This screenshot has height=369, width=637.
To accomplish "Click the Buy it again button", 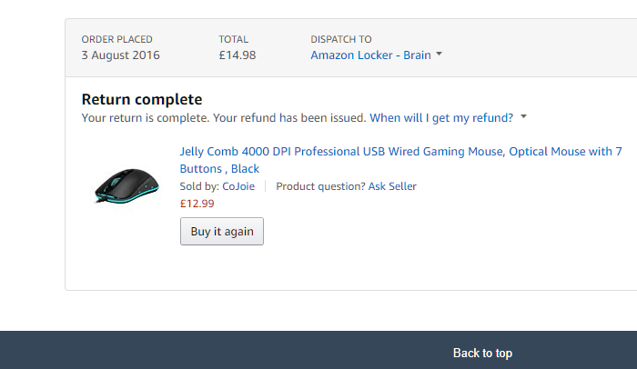I will pos(222,232).
